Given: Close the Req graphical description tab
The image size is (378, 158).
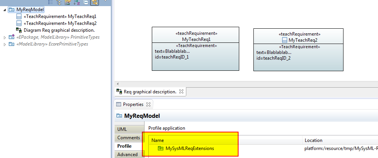Looking at the screenshot, I should pyautogui.click(x=182, y=91).
